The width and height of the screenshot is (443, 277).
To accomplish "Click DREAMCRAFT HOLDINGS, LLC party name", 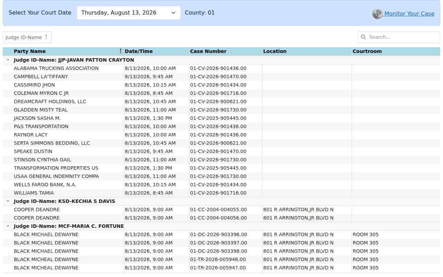I will 50,101.
